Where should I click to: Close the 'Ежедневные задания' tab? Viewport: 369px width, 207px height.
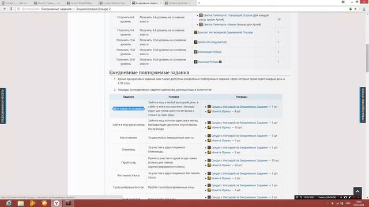click(x=161, y=3)
